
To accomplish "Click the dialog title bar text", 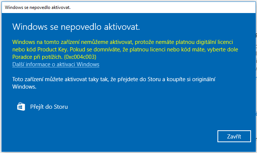I will [x=38, y=7].
